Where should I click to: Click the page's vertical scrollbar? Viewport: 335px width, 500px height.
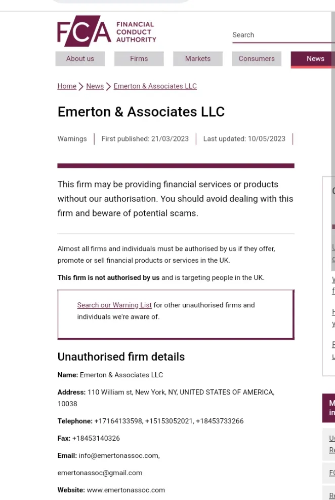click(x=333, y=140)
